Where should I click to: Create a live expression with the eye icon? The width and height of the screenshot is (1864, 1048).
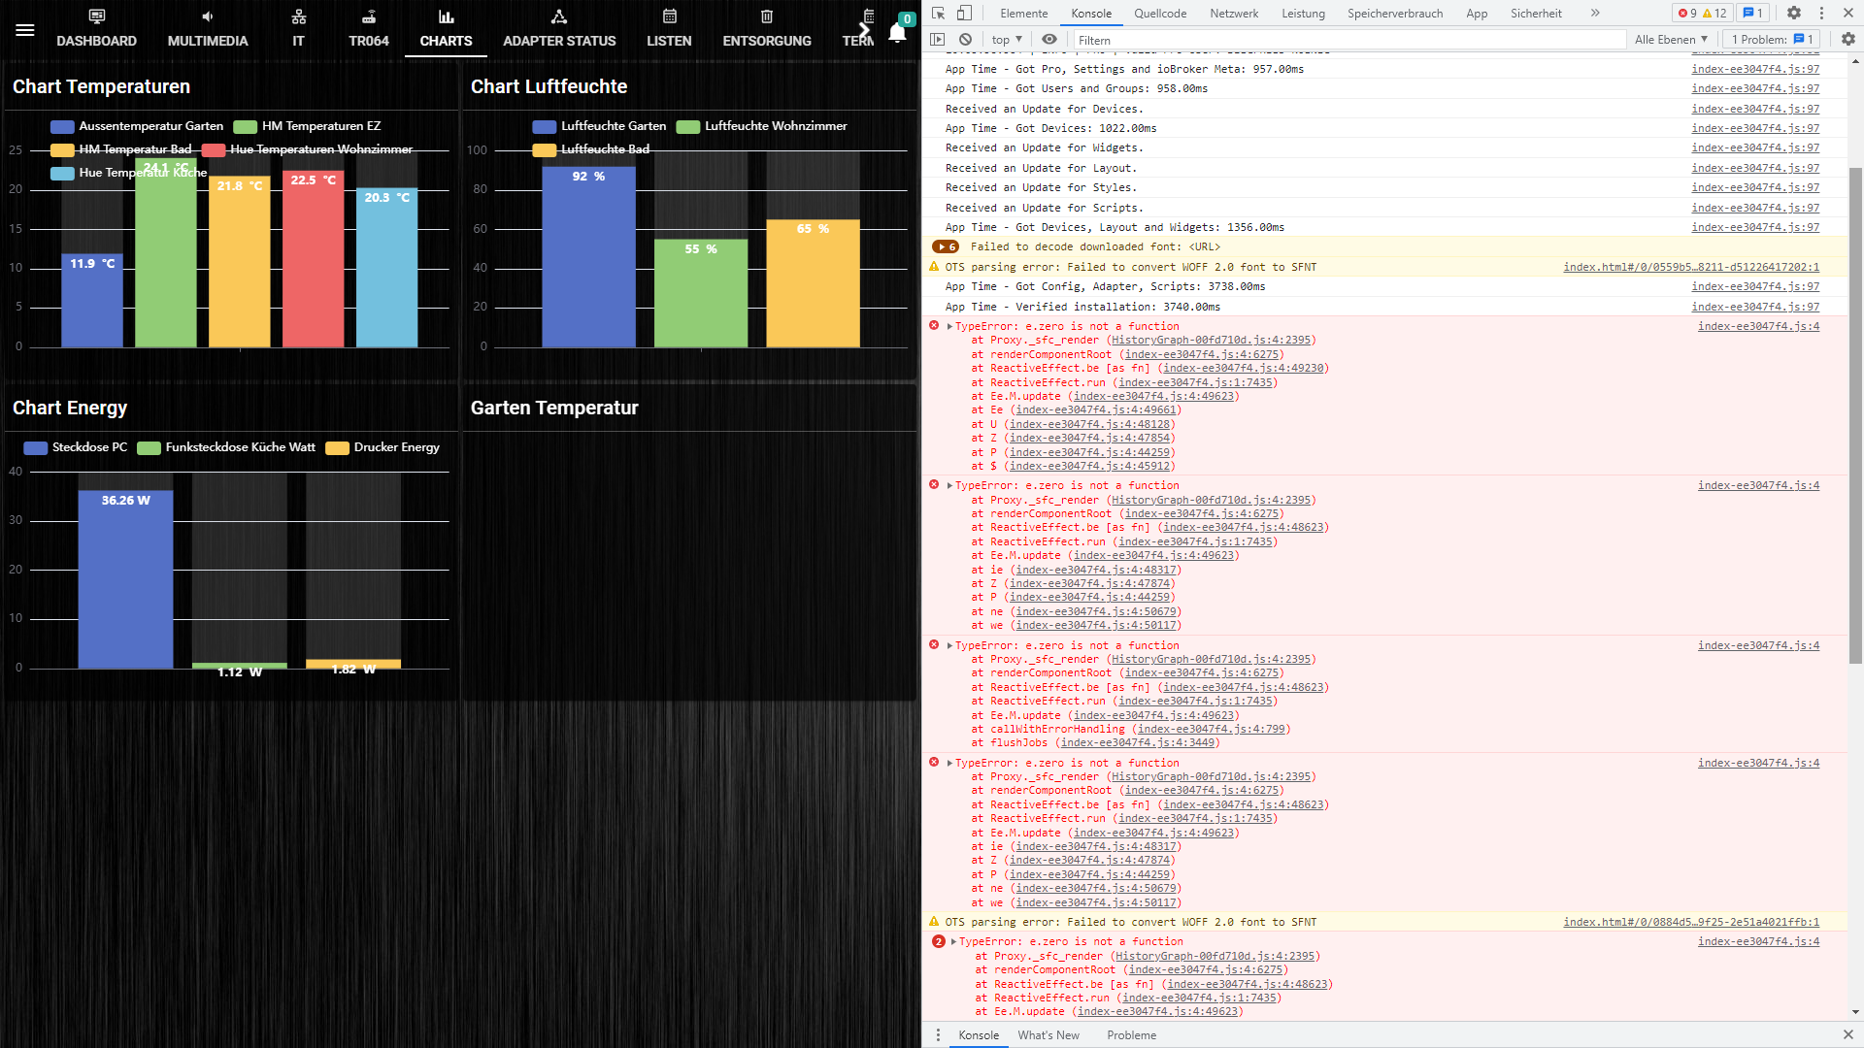tap(1049, 40)
